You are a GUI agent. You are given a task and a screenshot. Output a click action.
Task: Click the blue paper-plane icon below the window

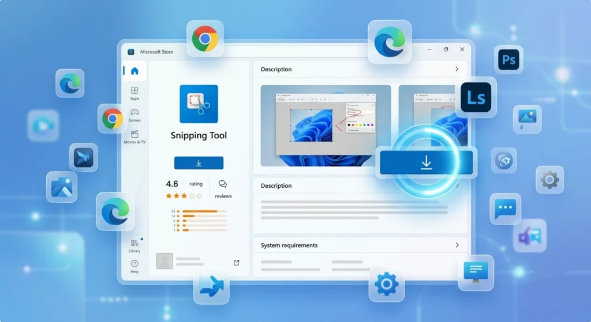(x=211, y=287)
